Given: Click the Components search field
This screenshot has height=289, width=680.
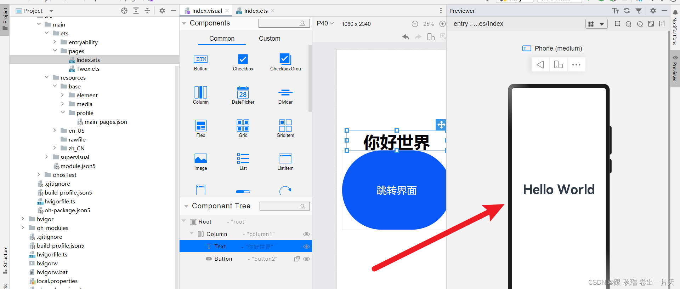Looking at the screenshot, I should pyautogui.click(x=284, y=23).
